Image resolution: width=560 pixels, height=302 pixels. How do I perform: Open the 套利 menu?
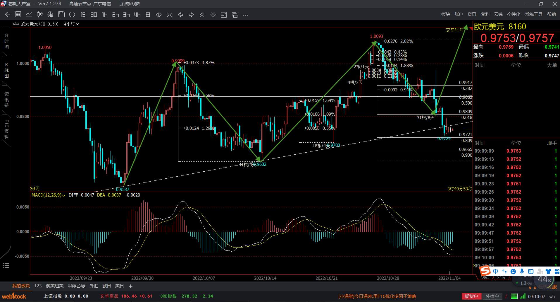pos(485,14)
